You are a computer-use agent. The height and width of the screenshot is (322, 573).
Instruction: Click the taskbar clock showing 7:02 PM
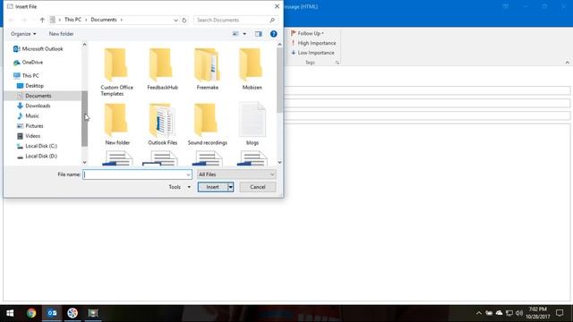tap(537, 313)
